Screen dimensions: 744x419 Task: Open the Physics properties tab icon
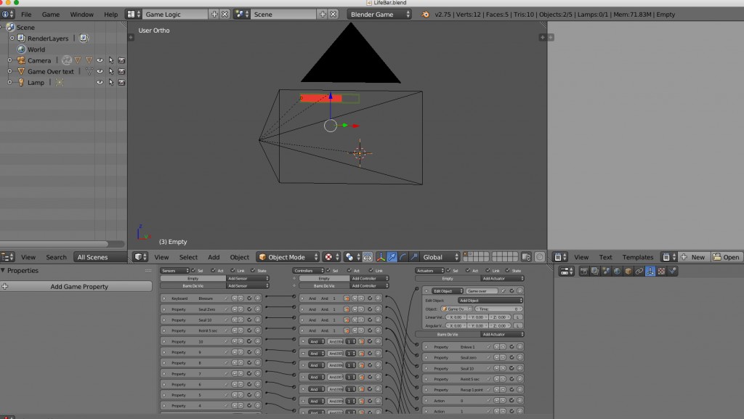pyautogui.click(x=673, y=271)
